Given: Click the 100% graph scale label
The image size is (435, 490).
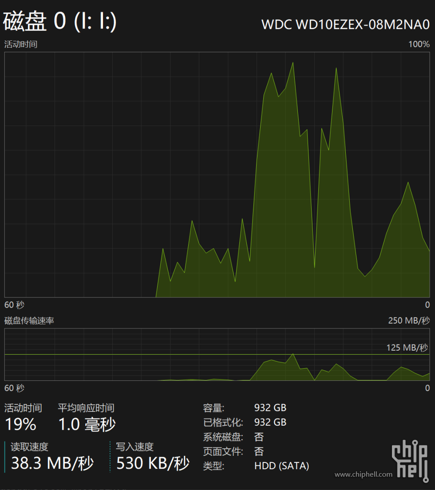Looking at the screenshot, I should (x=419, y=44).
